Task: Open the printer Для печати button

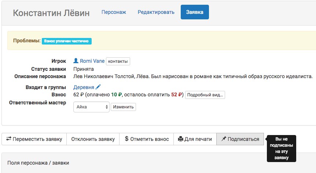Action: tap(195, 139)
